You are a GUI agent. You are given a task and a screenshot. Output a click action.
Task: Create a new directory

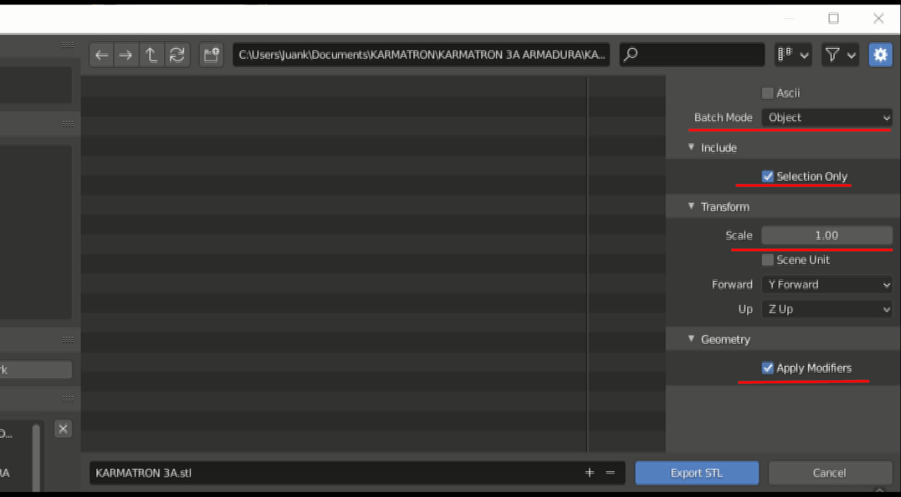point(211,55)
